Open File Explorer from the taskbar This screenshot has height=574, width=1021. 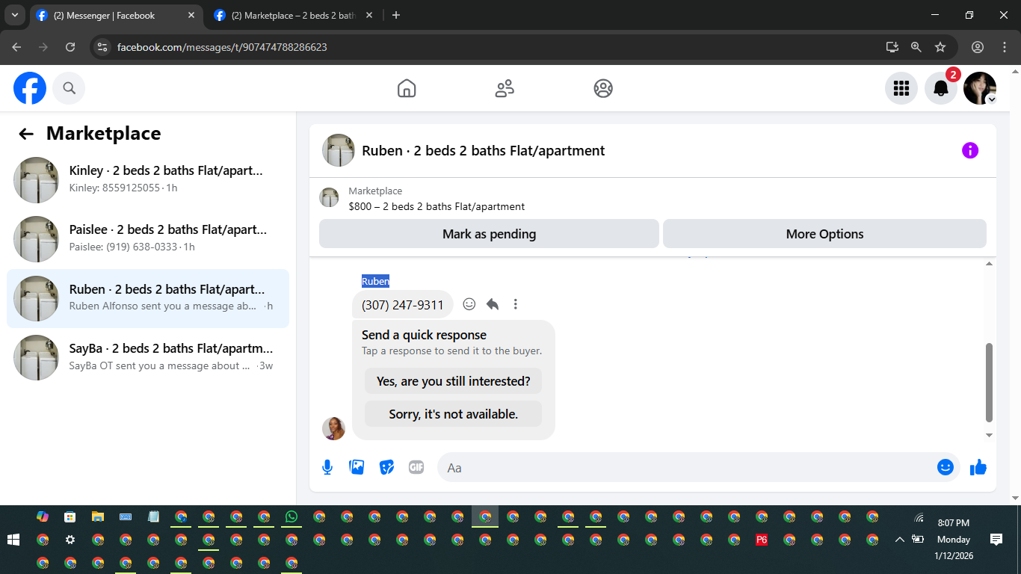click(x=97, y=516)
